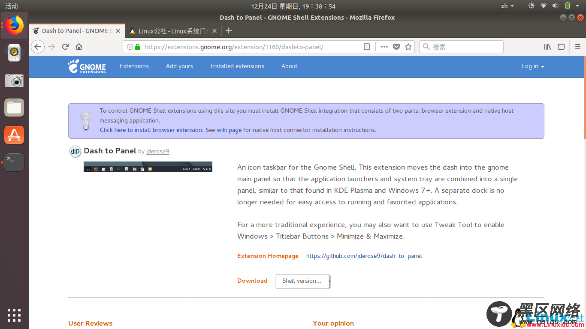The width and height of the screenshot is (586, 329).
Task: Click the GNOME Extensions logo
Action: [x=87, y=66]
